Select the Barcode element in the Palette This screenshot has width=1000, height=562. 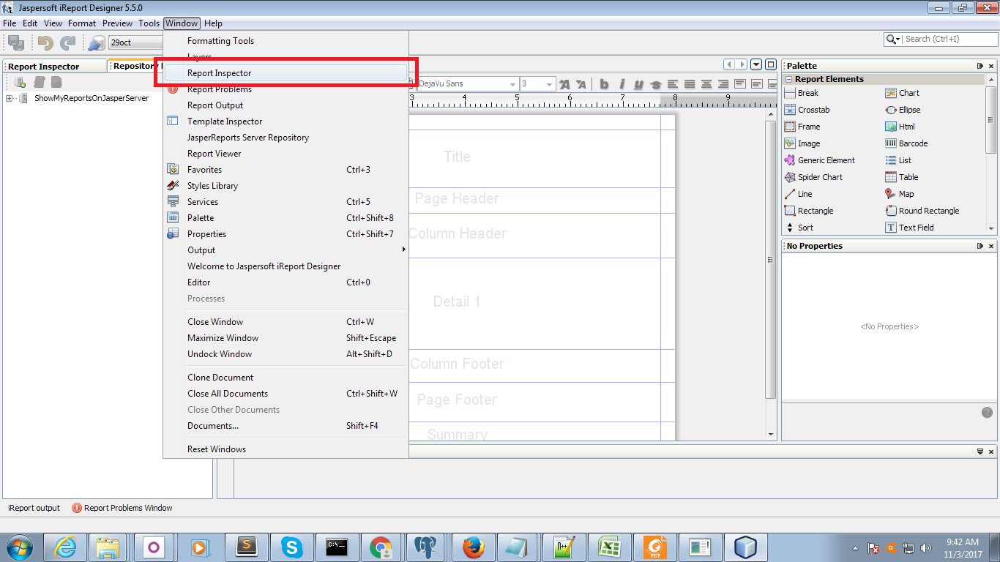point(911,143)
